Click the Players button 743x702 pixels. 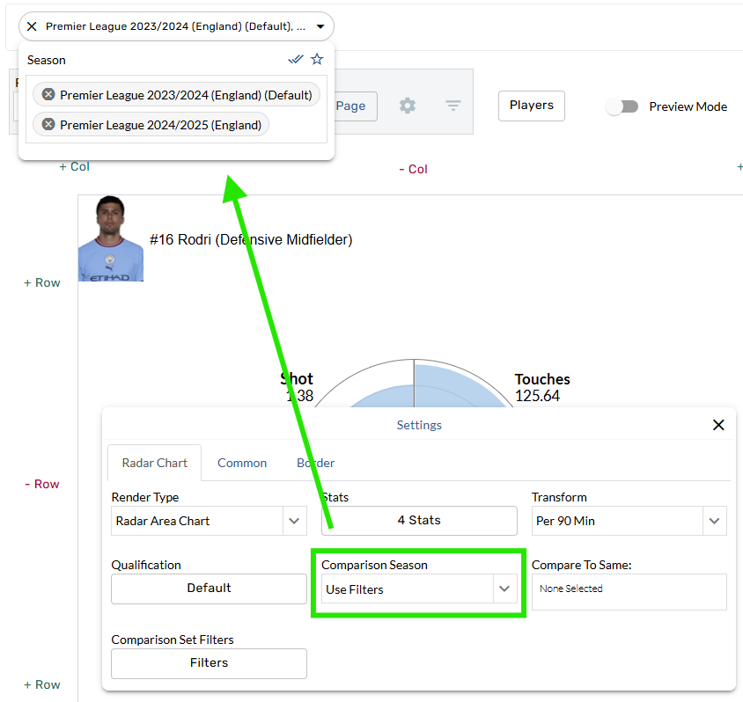531,106
